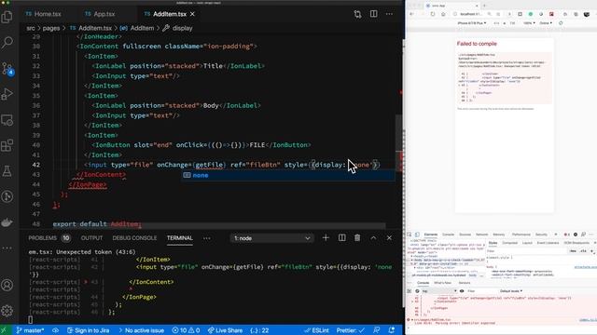This screenshot has height=335, width=597.
Task: Split the terminal panel
Action: (x=342, y=238)
